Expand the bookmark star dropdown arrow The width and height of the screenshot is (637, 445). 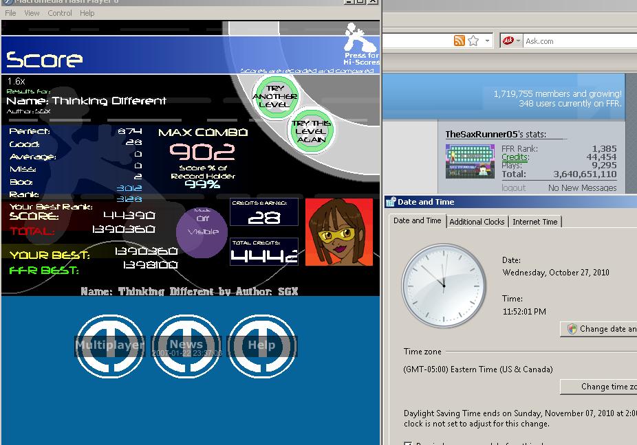tap(487, 41)
